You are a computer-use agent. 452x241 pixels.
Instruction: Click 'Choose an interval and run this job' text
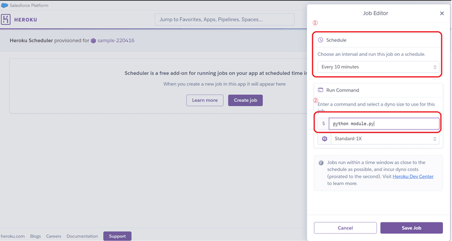(371, 54)
